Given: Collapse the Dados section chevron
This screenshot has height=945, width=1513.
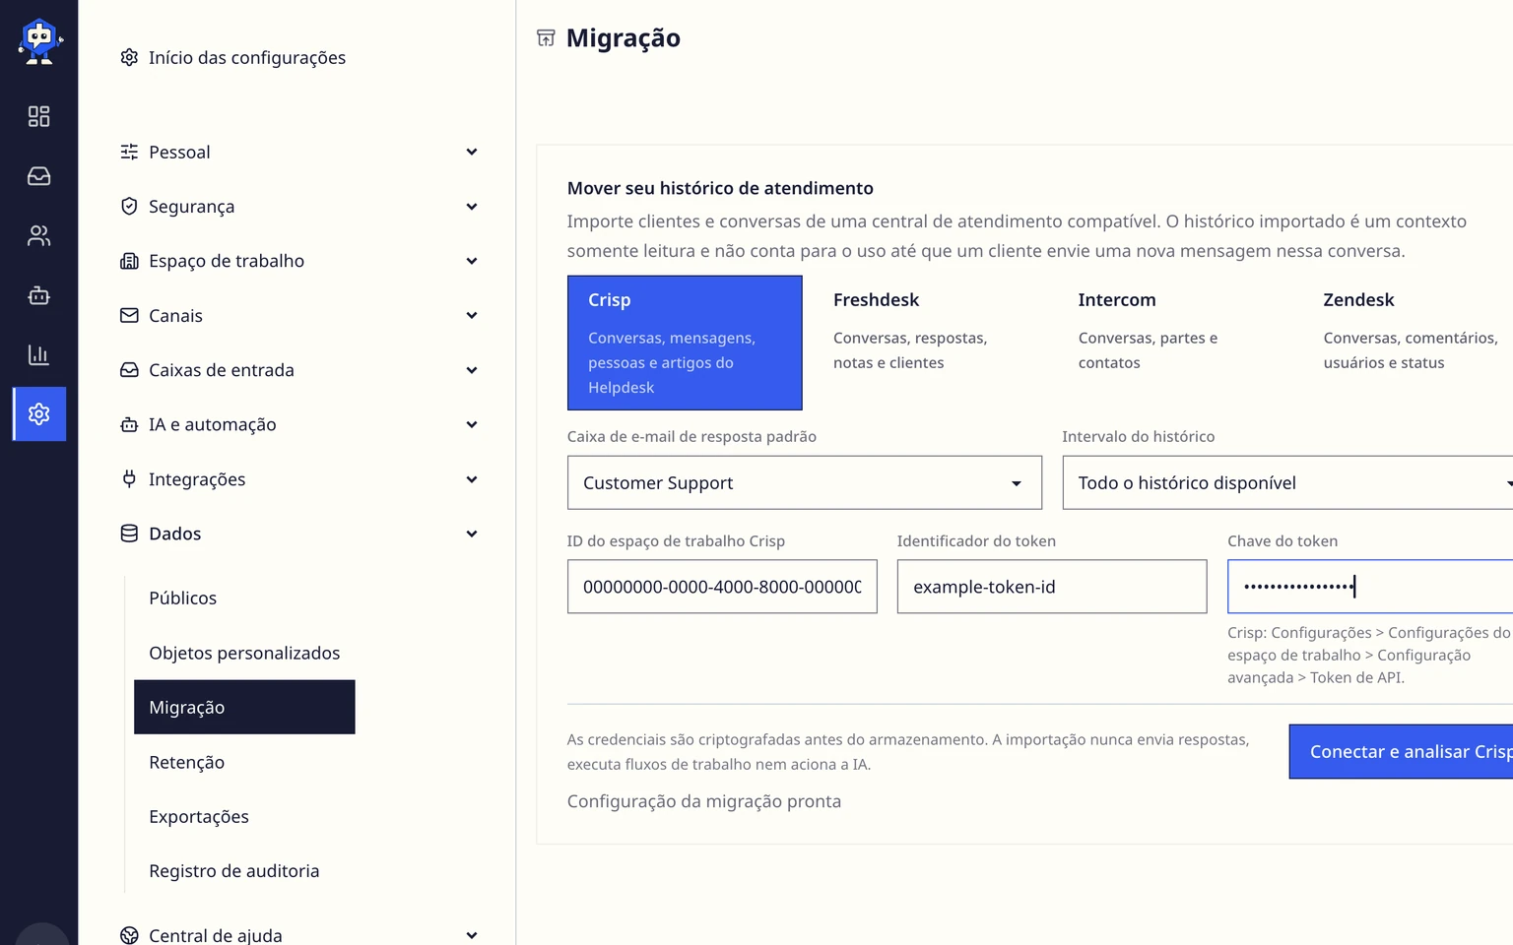Looking at the screenshot, I should click(472, 534).
